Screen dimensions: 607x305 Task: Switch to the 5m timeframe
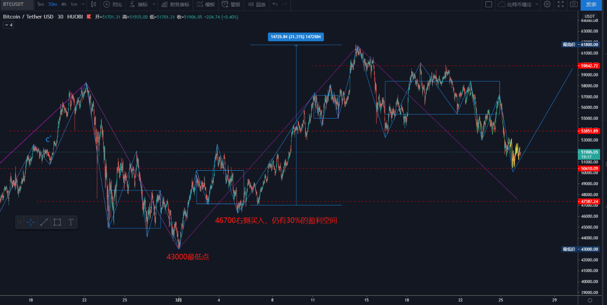(40, 4)
